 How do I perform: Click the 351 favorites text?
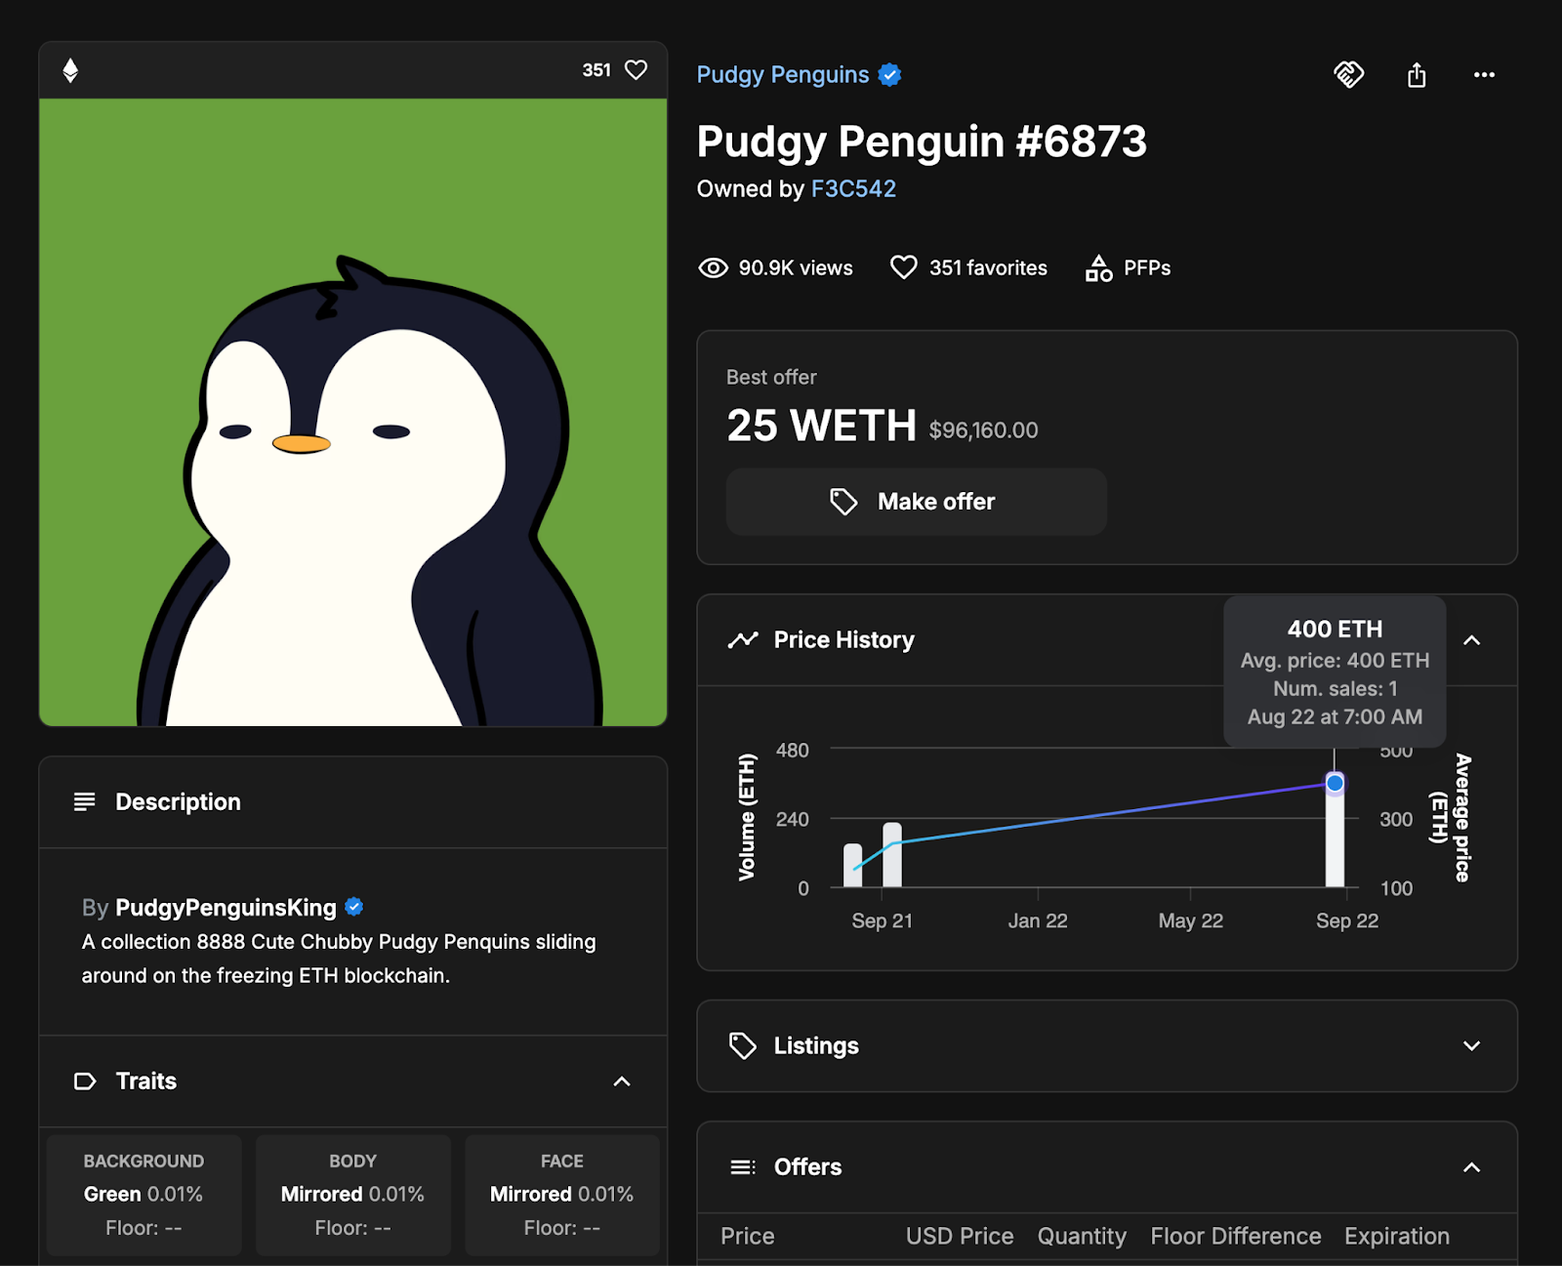point(988,267)
